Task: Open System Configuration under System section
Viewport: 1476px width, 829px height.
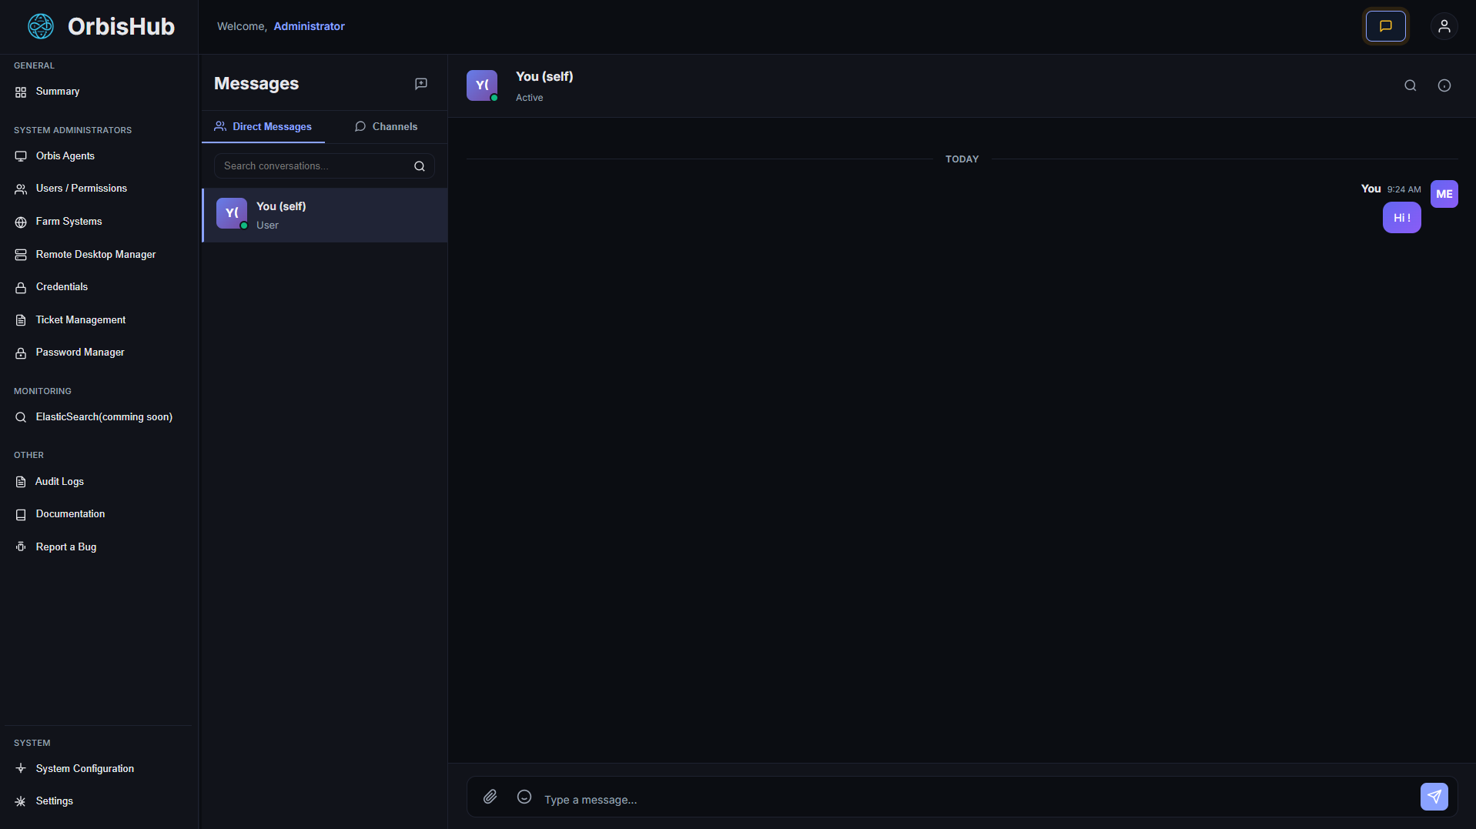Action: point(84,768)
